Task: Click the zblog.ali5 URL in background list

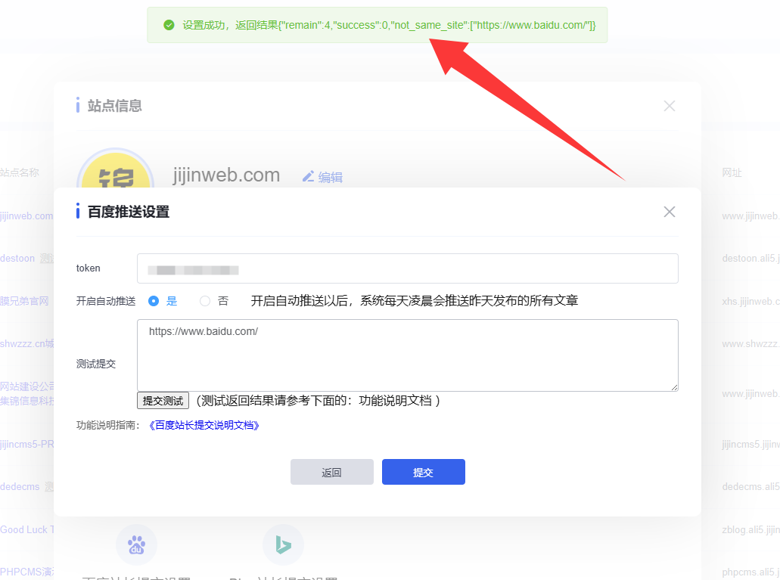Action: (x=751, y=530)
